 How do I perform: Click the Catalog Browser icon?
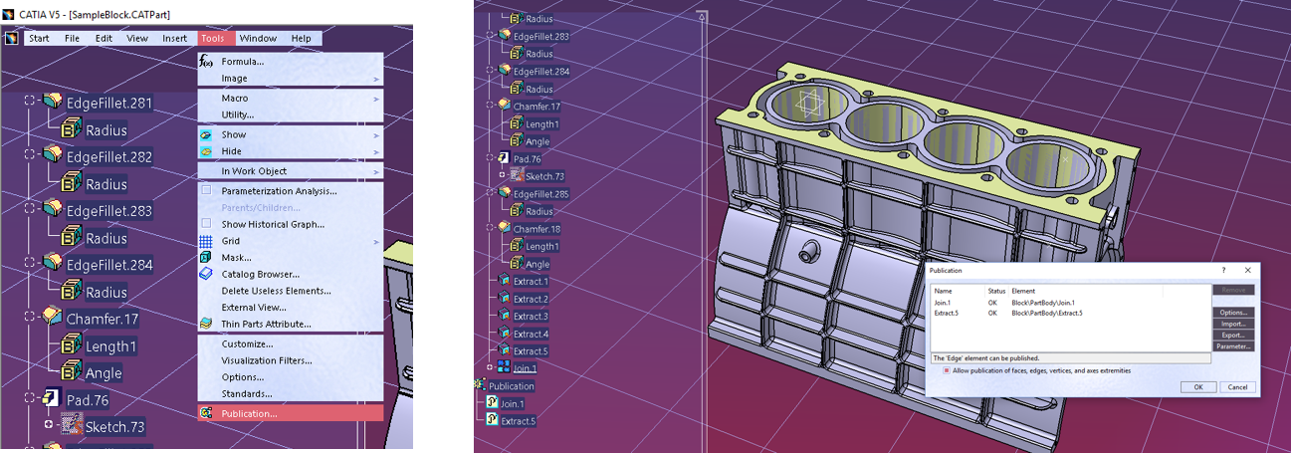point(206,274)
